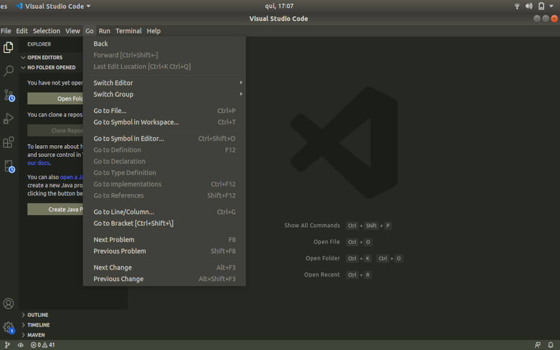This screenshot has height=350, width=560.
Task: Open the system volume icon
Action: (529, 6)
